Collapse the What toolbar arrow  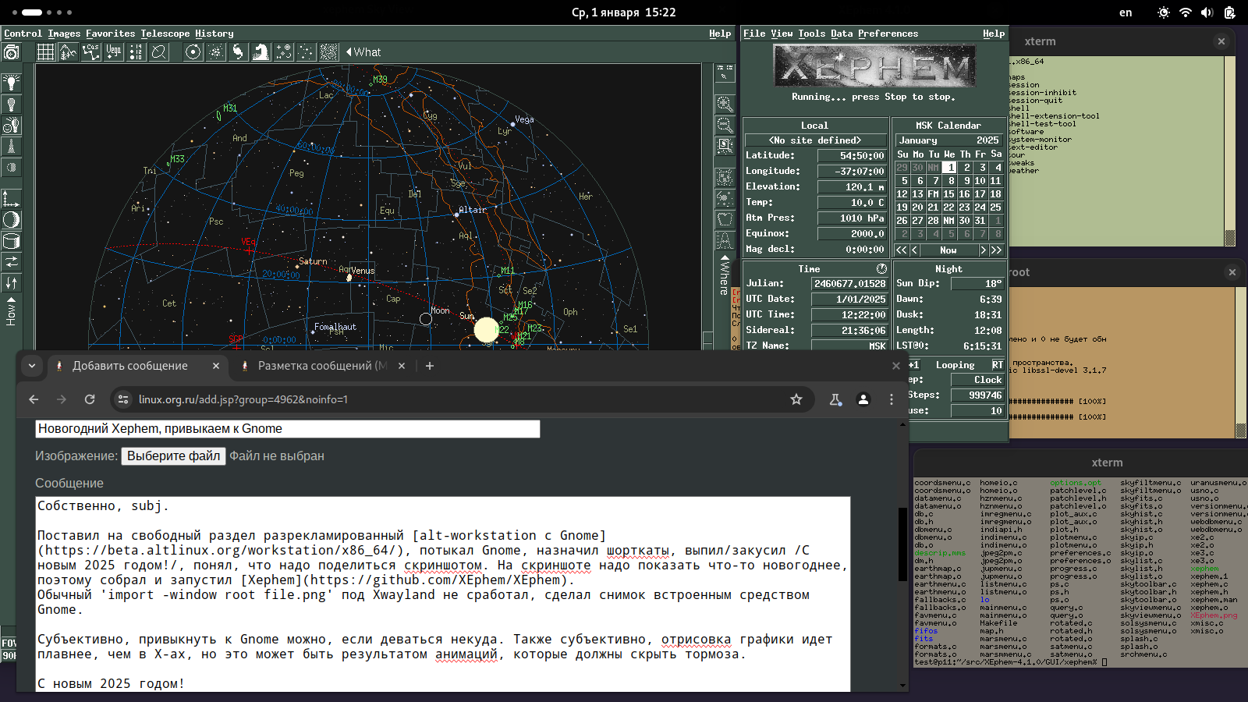349,52
